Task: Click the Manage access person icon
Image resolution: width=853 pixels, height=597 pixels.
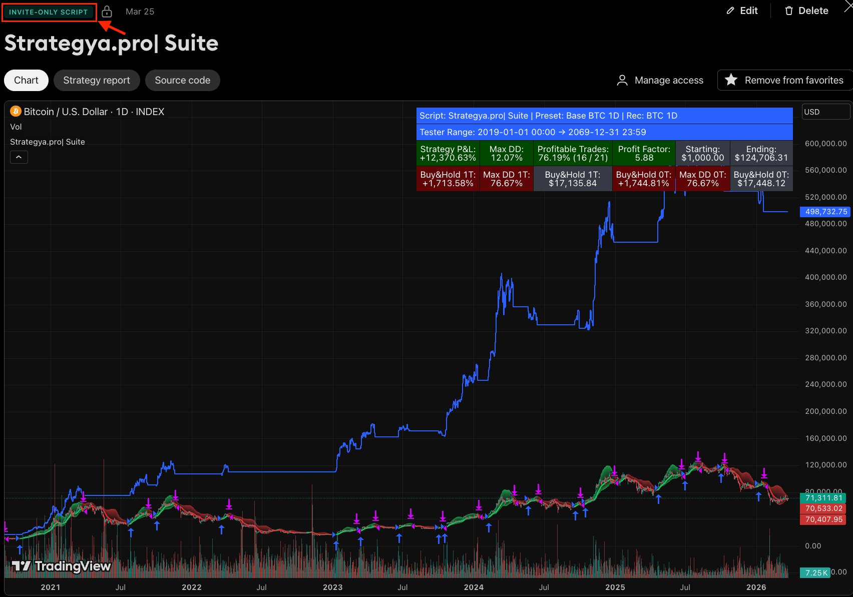Action: pos(622,80)
